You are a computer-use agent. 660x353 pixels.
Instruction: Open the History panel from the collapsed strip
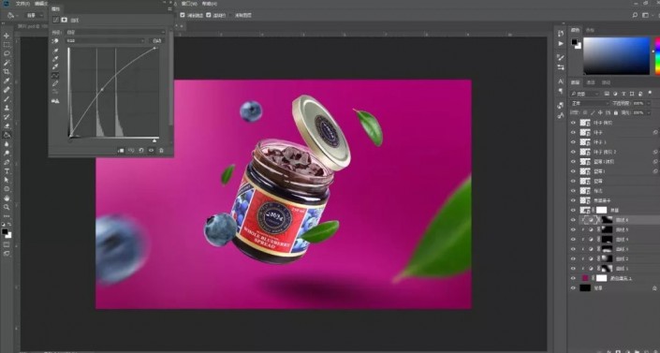(561, 34)
